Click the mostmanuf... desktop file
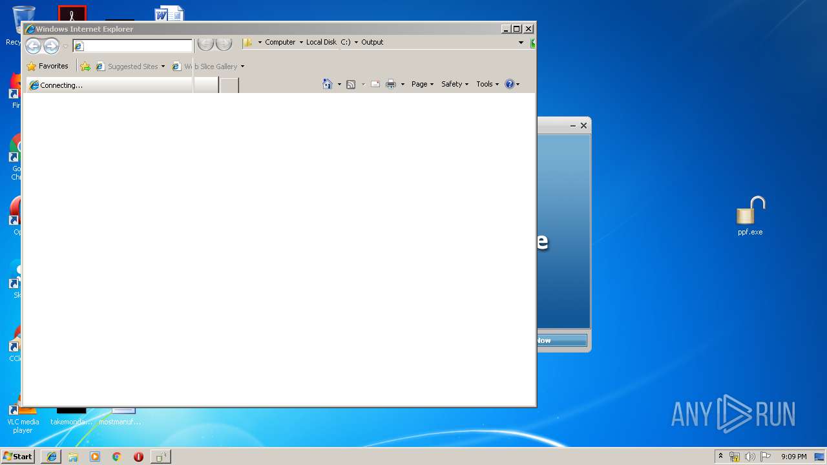827x465 pixels. [120, 416]
